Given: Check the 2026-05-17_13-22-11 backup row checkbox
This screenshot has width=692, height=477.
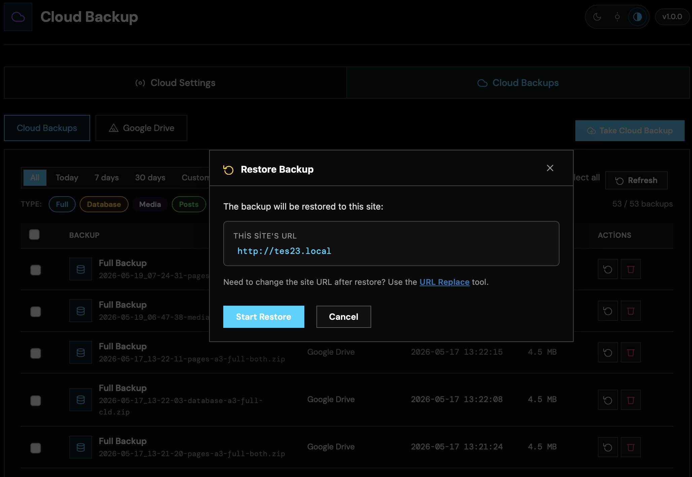Looking at the screenshot, I should click(36, 353).
